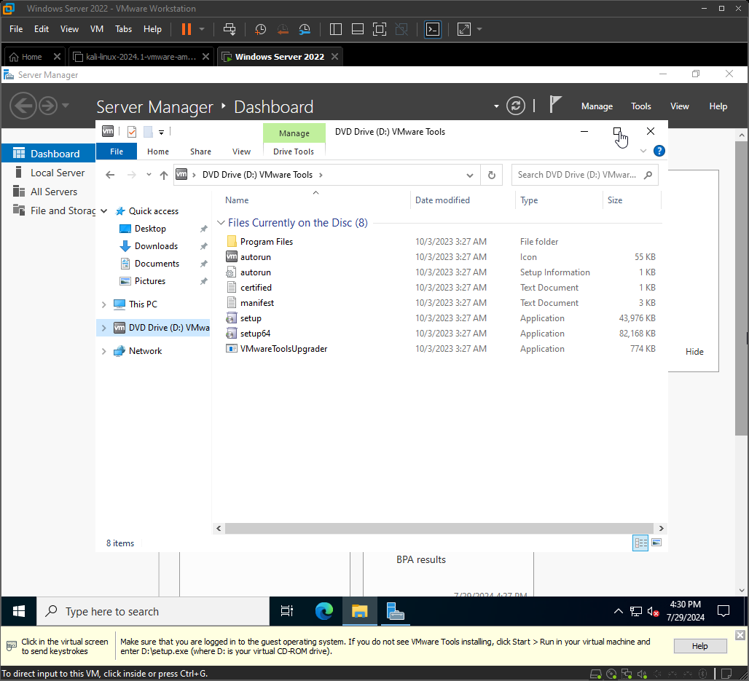
Task: Click the horizontal scrollbar in File Explorer
Action: click(440, 528)
